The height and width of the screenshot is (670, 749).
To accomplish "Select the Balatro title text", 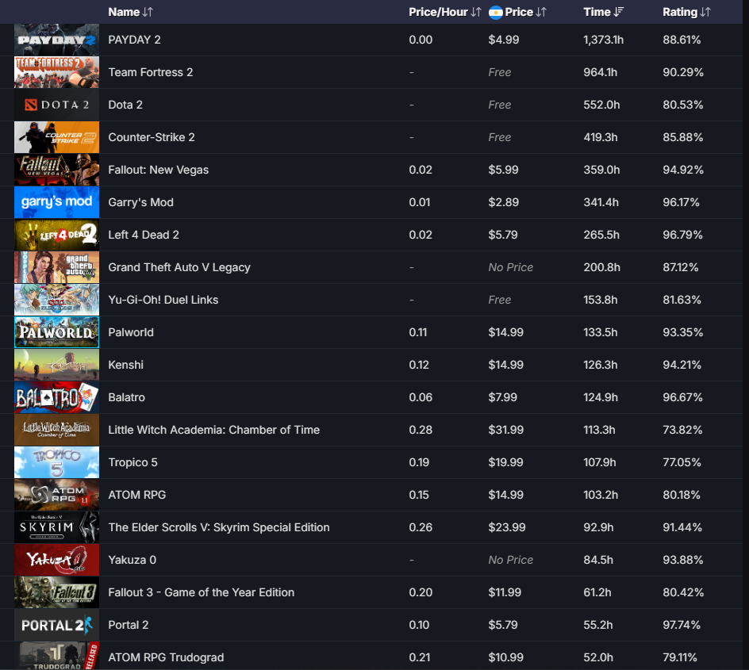I will click(126, 397).
